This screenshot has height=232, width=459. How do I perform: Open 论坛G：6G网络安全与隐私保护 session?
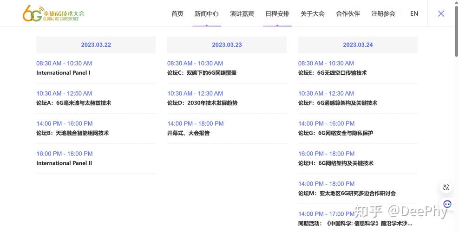(336, 133)
